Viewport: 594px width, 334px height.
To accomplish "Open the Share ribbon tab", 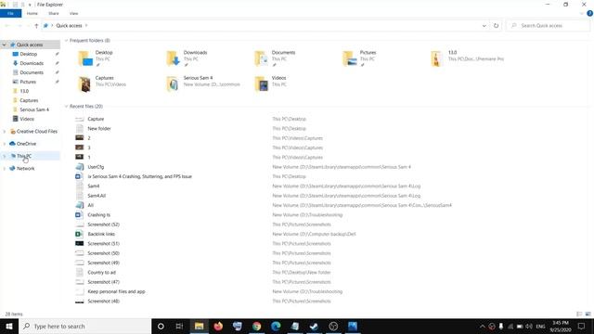I will [54, 13].
